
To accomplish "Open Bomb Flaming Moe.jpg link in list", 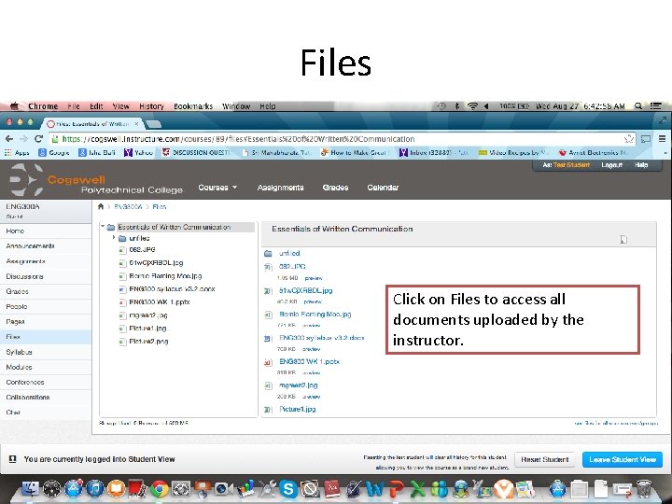I will 315,315.
